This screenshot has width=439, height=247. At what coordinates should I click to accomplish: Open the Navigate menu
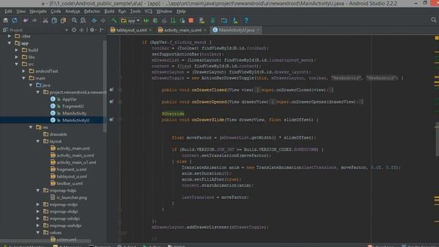(38, 11)
